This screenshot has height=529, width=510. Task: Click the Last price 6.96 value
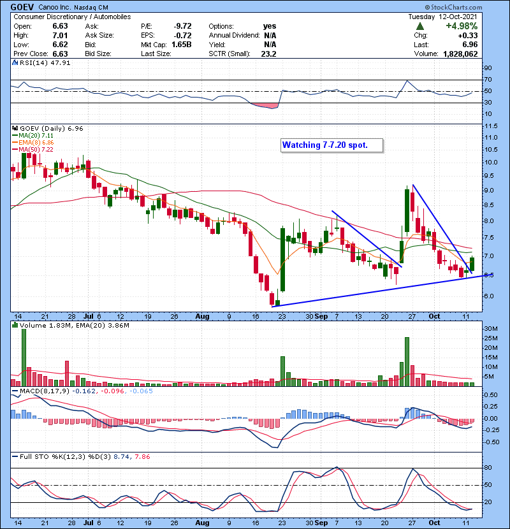click(470, 45)
